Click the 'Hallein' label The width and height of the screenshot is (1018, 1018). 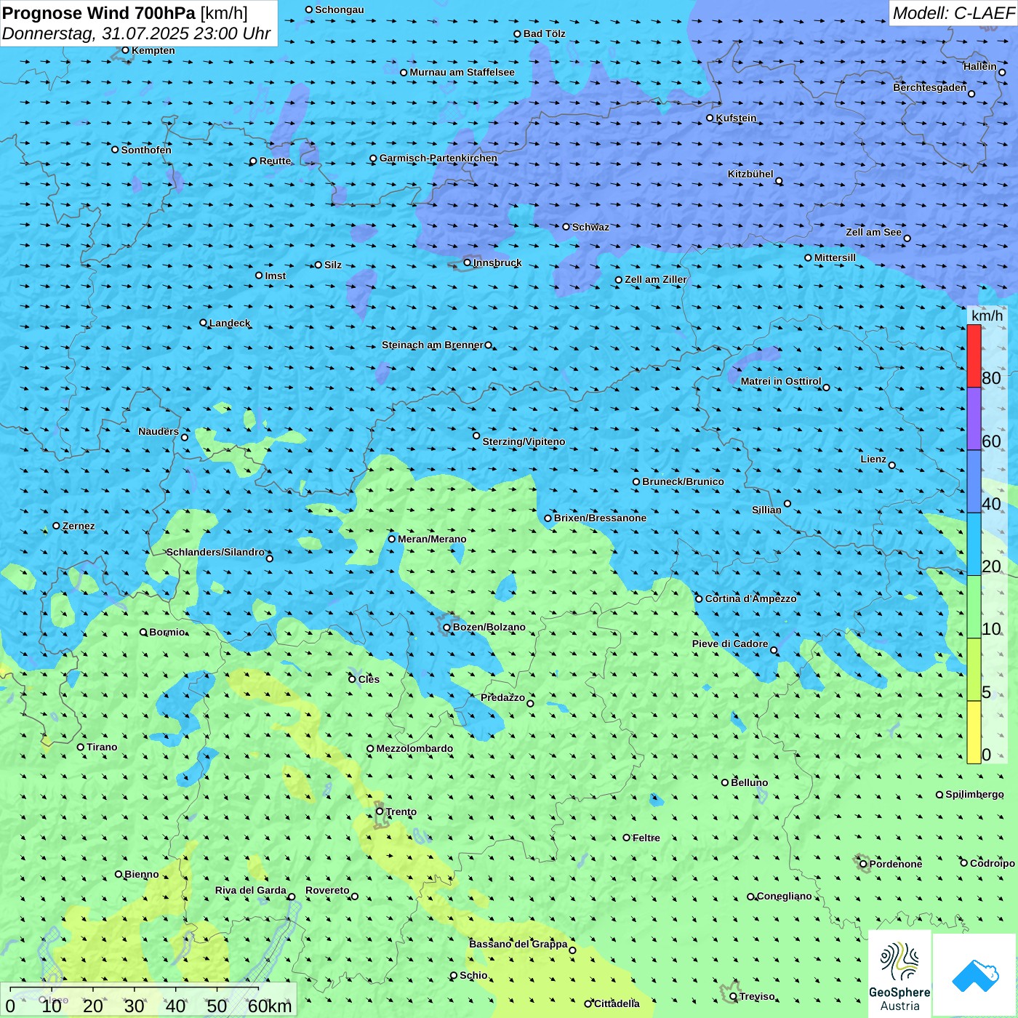coord(980,66)
